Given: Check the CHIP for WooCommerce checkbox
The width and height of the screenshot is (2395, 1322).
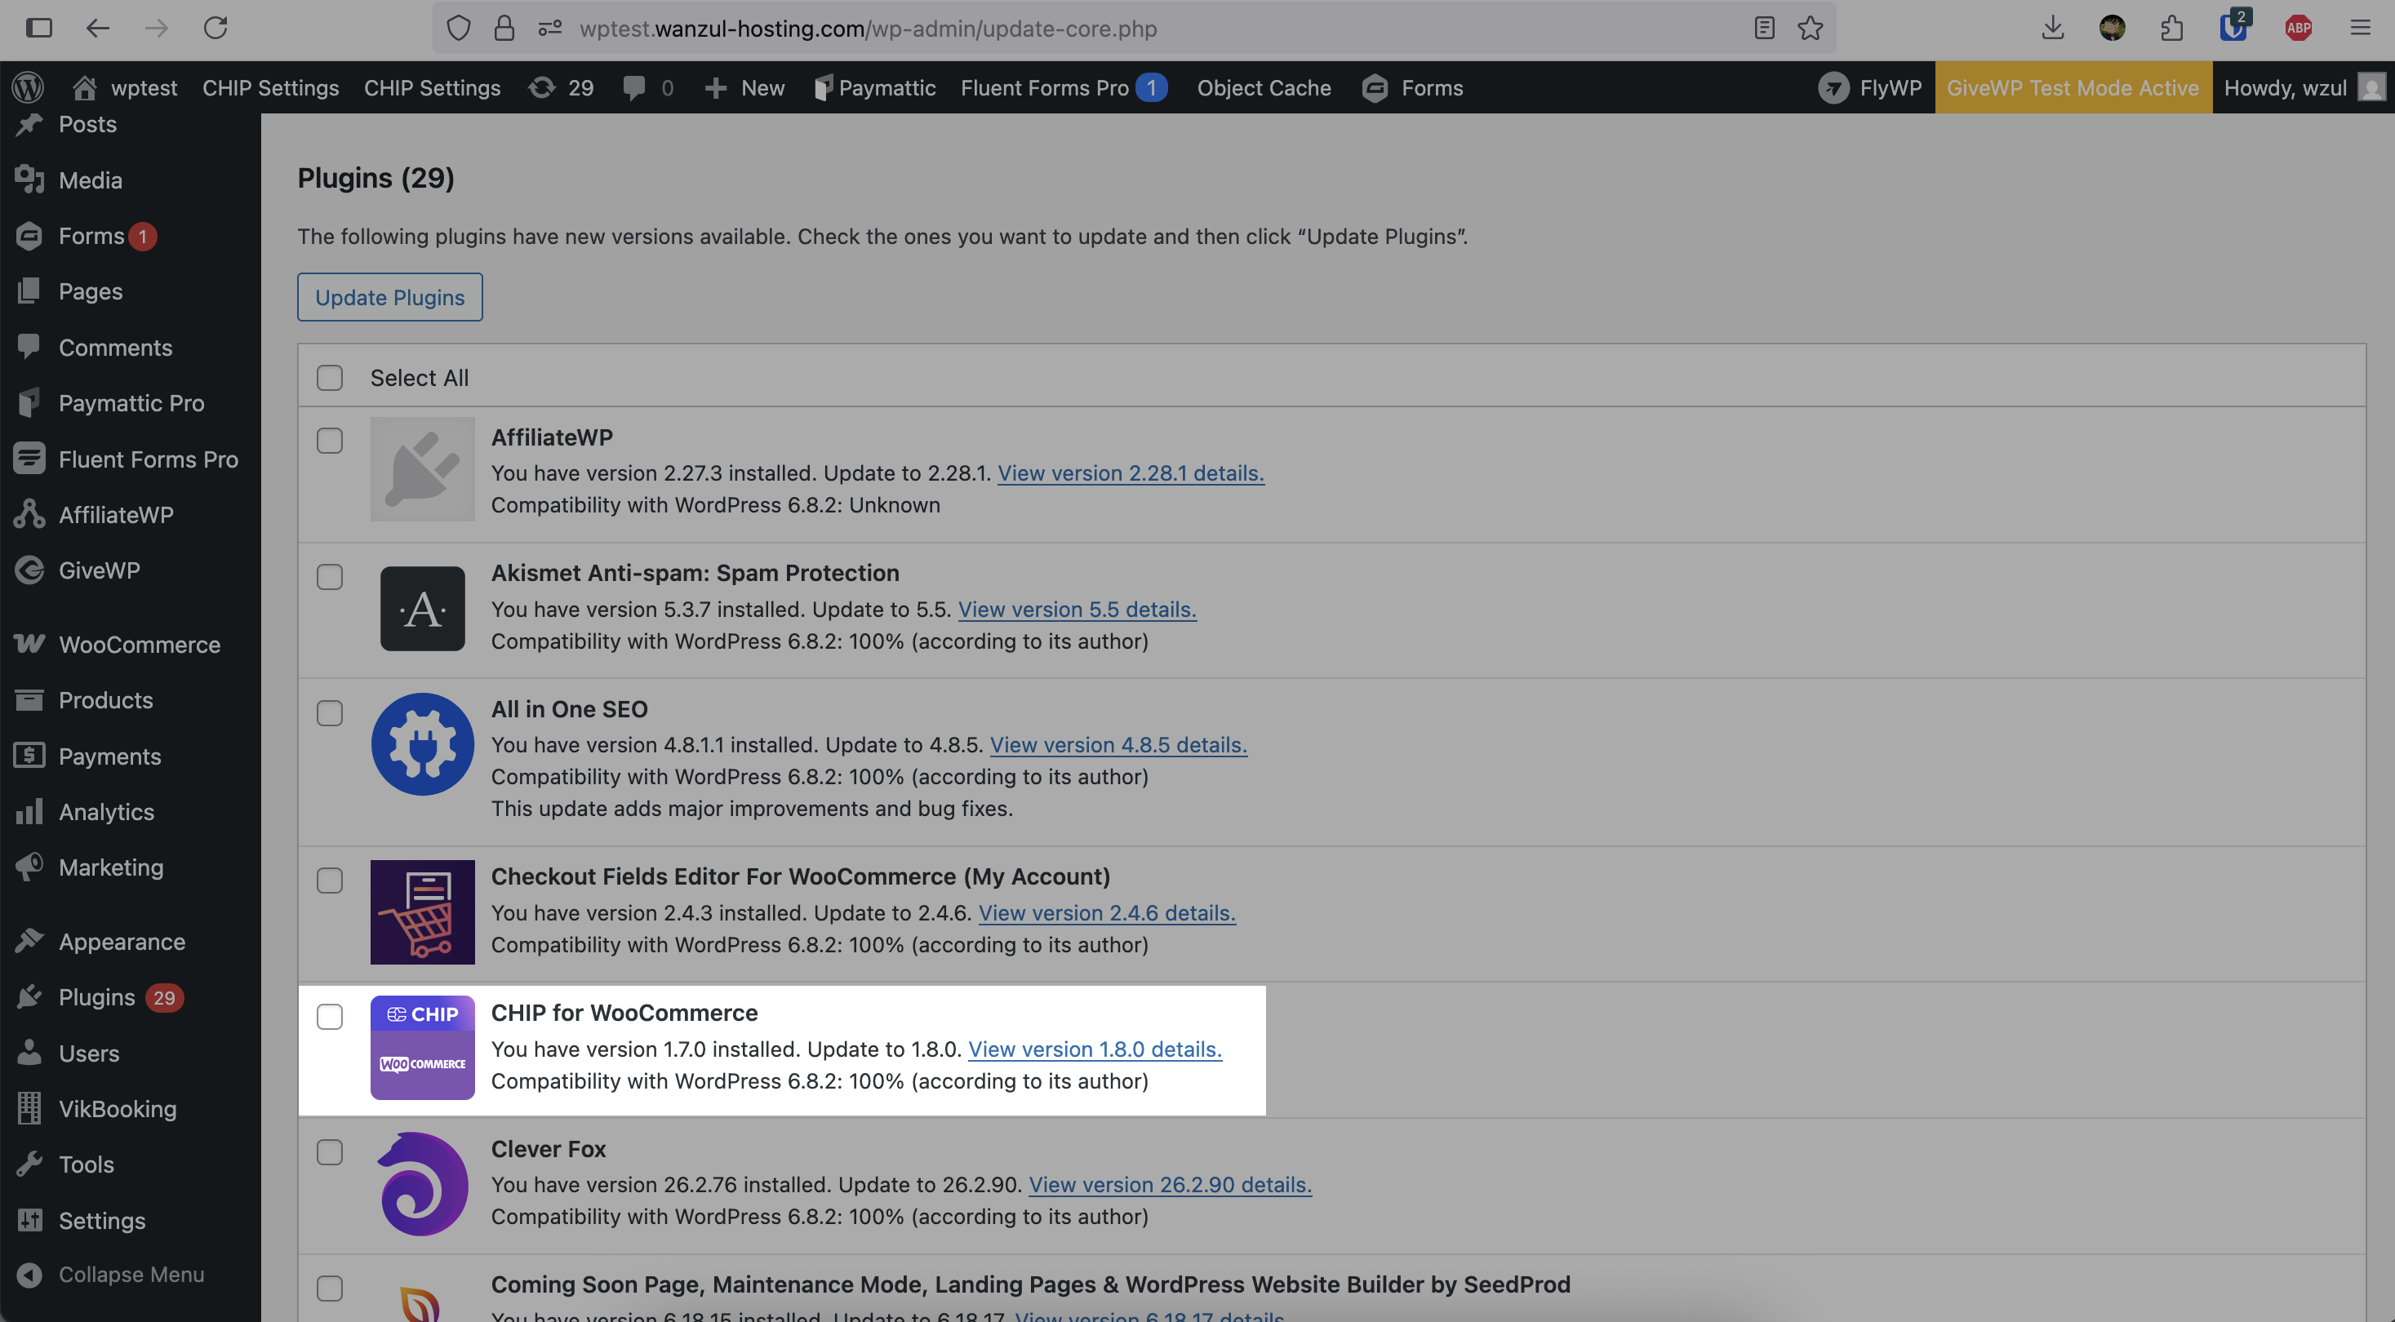Looking at the screenshot, I should tap(329, 1016).
